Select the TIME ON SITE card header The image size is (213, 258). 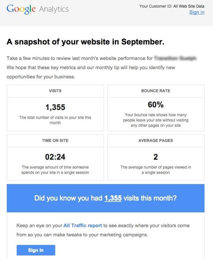coord(55,141)
